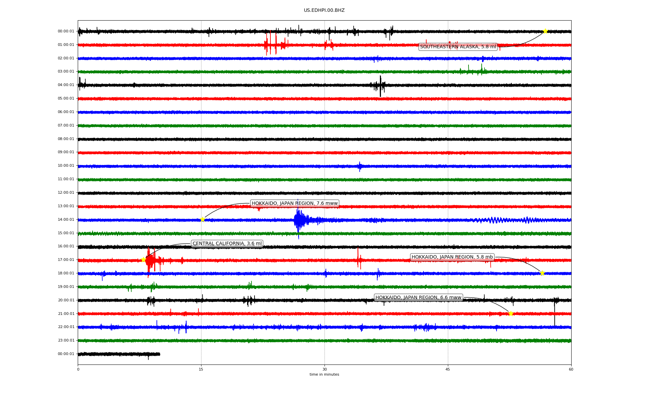Click the plot title US.EDHPI.00.BHZ
Viewport: 649px width, 405px height.
click(324, 10)
